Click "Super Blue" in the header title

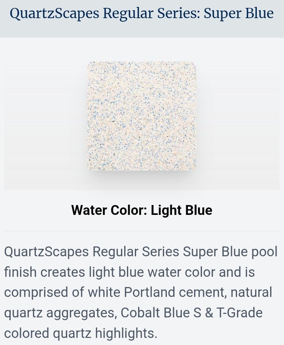(238, 14)
